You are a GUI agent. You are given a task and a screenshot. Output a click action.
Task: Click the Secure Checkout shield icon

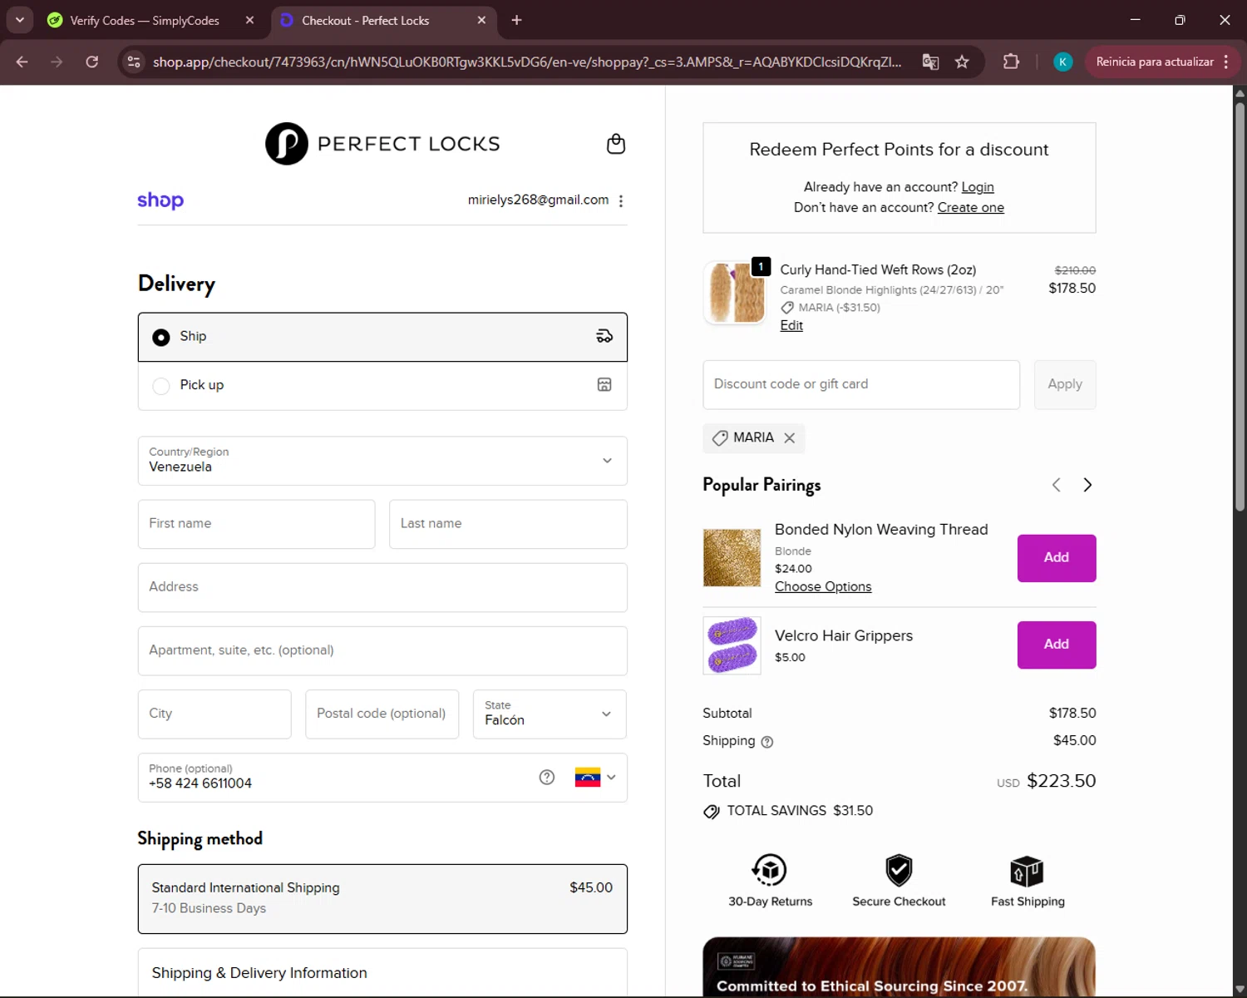tap(899, 870)
